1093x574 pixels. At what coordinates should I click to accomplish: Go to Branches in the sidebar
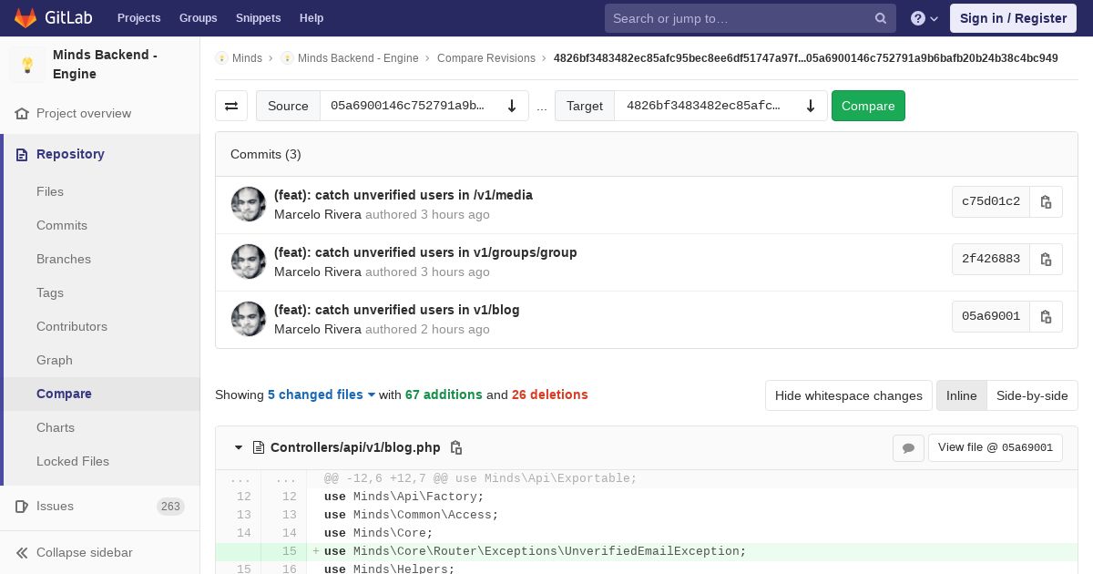[64, 259]
